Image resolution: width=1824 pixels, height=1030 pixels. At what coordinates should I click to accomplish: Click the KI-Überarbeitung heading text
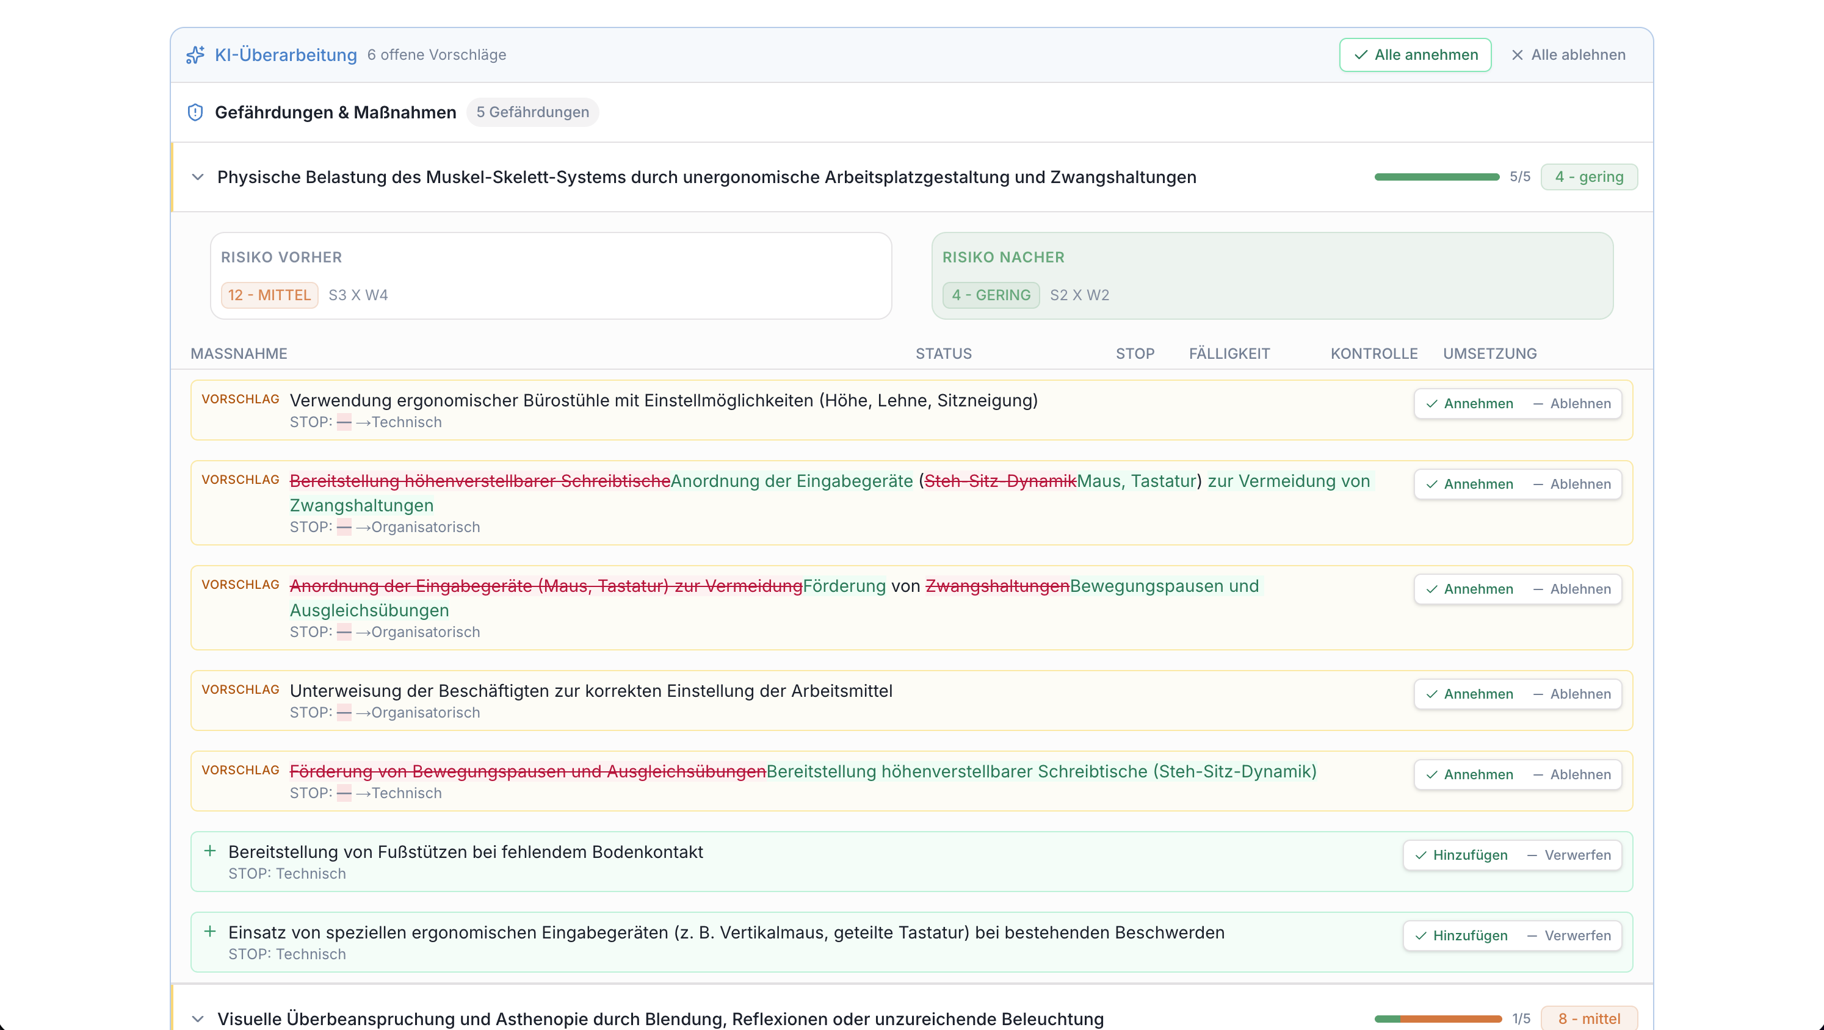coord(286,54)
